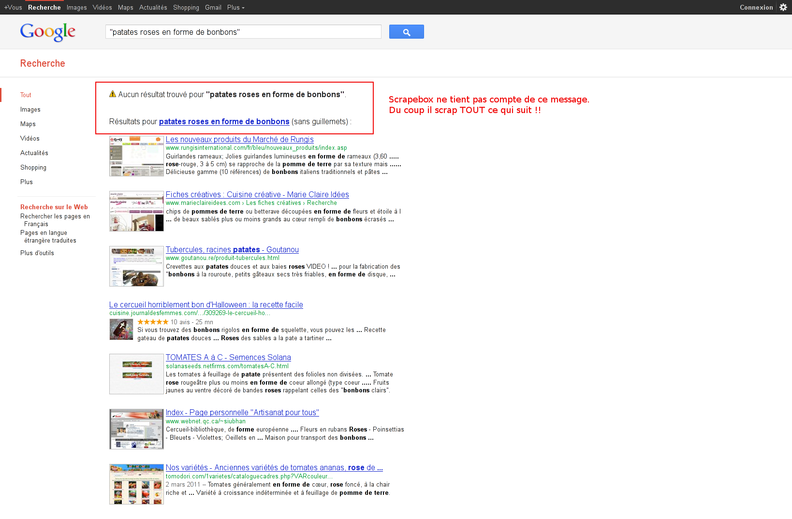792x519 pixels.
Task: Click the Connexion sign-in link
Action: click(x=756, y=7)
